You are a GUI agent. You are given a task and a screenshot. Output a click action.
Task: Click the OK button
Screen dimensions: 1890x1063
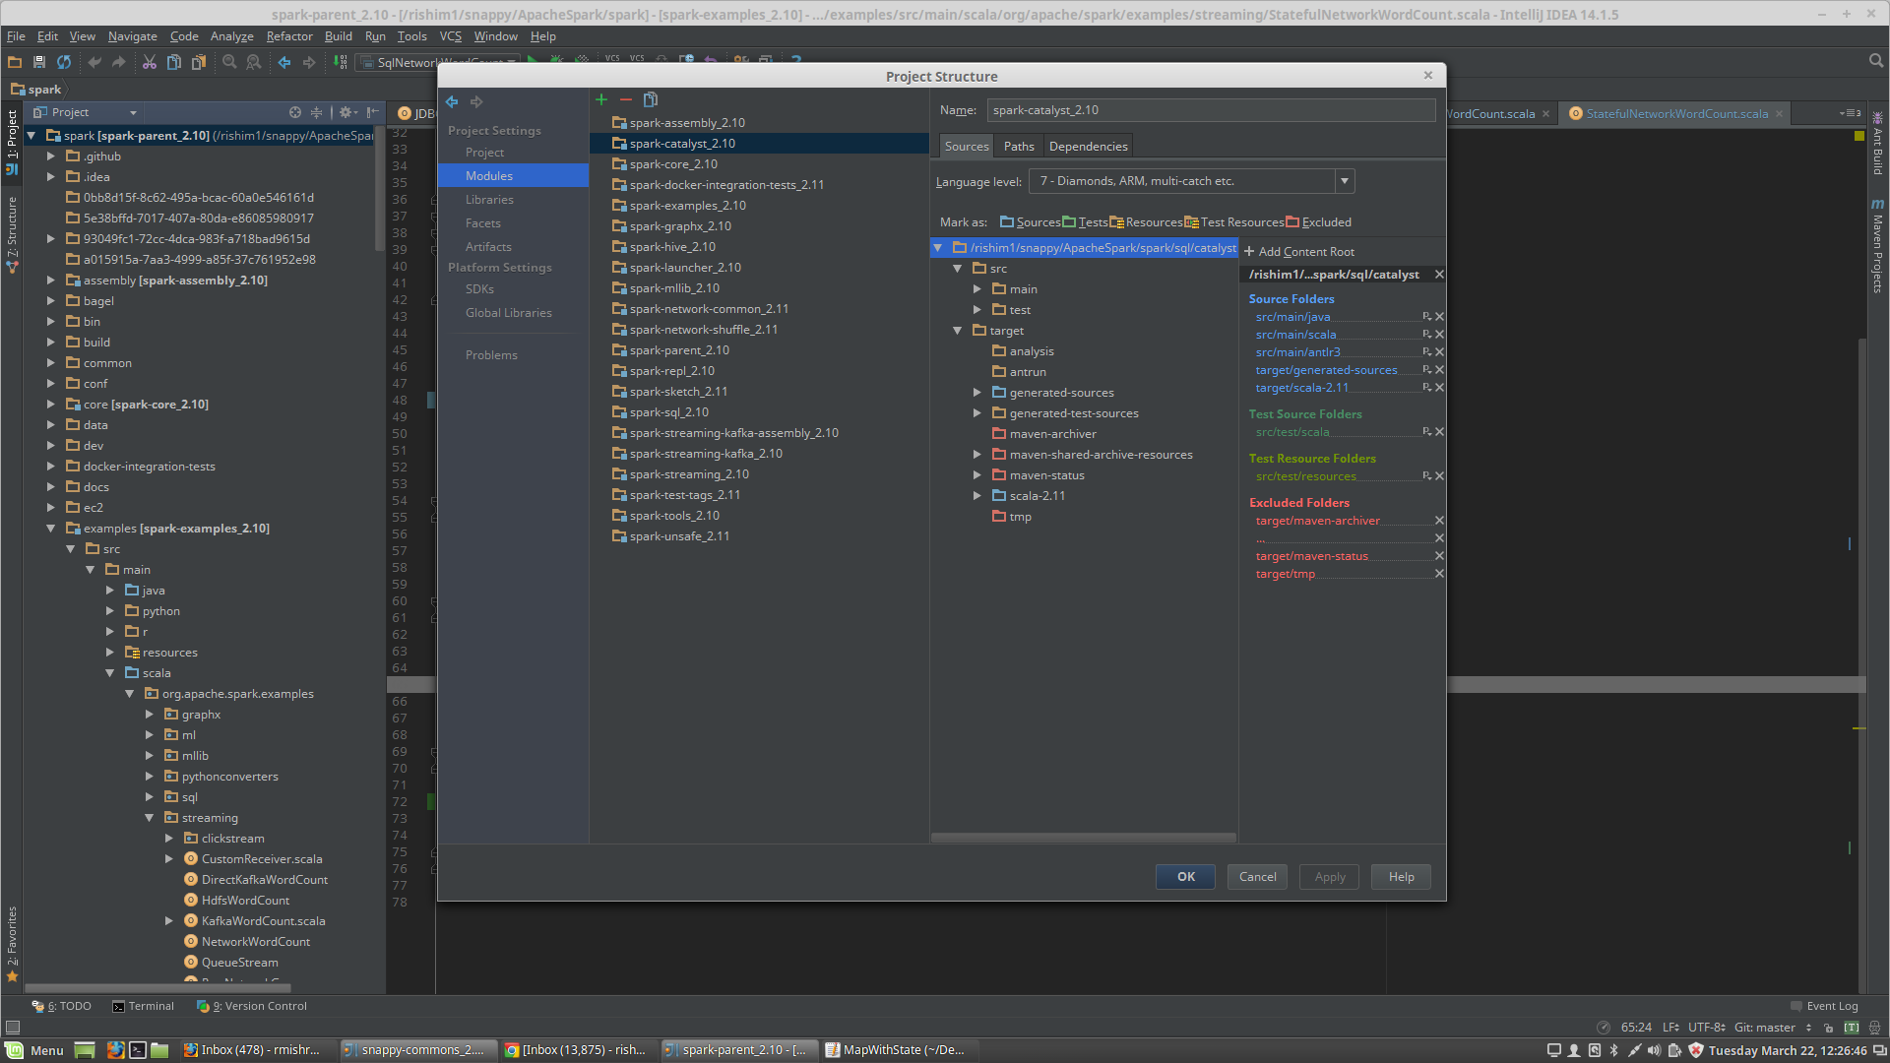pyautogui.click(x=1186, y=877)
